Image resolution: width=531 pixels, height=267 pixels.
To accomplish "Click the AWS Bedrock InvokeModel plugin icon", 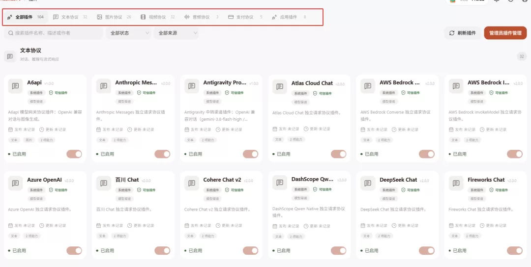I will (x=456, y=86).
